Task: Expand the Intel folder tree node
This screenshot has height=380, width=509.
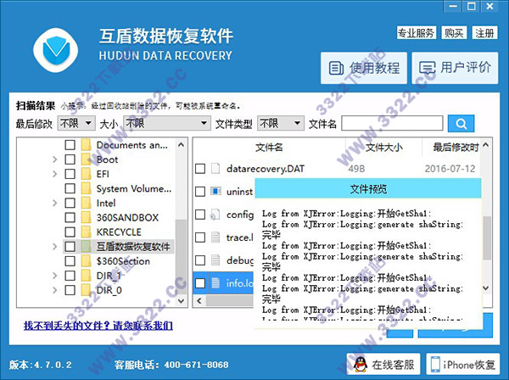Action: point(54,203)
